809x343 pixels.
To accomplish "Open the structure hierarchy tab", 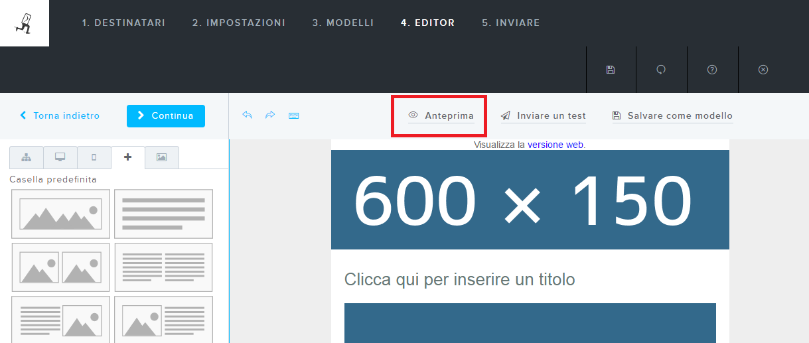I will pyautogui.click(x=27, y=157).
